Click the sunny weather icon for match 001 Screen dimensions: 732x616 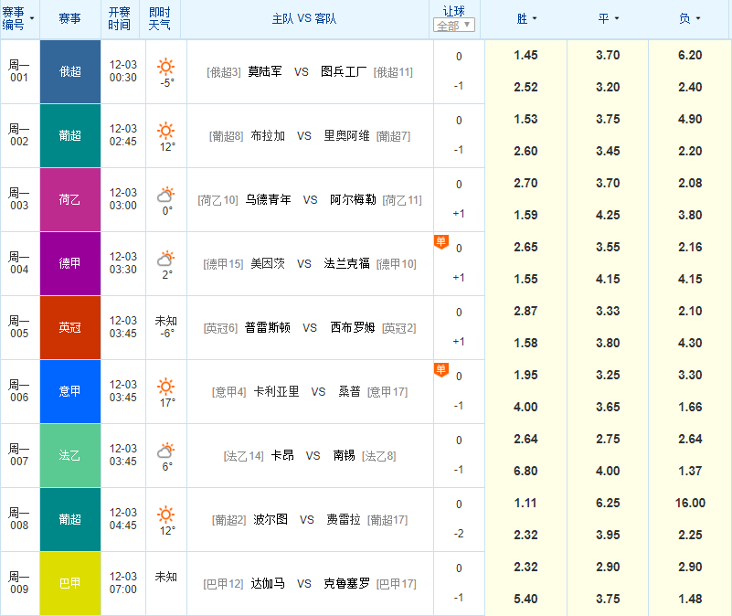[165, 67]
